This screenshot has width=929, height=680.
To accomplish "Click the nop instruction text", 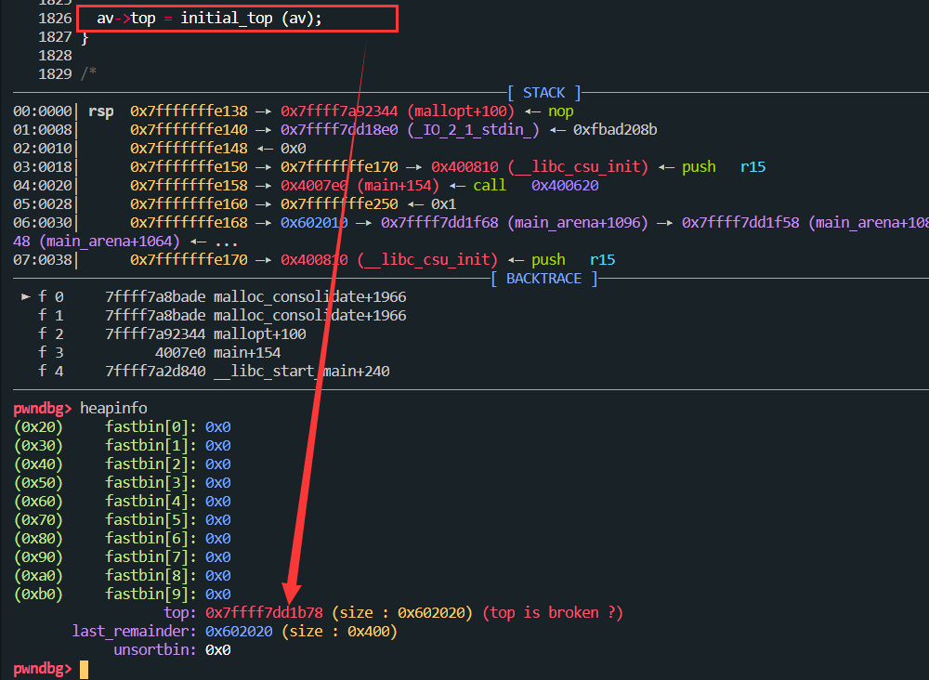I will 560,111.
